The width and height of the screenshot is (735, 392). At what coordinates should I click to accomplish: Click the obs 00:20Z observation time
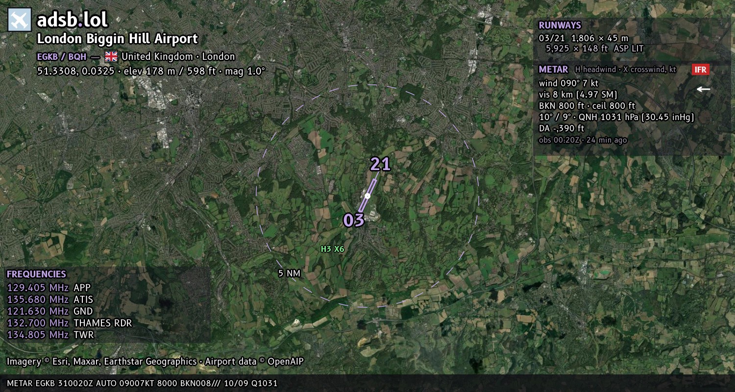pos(583,140)
